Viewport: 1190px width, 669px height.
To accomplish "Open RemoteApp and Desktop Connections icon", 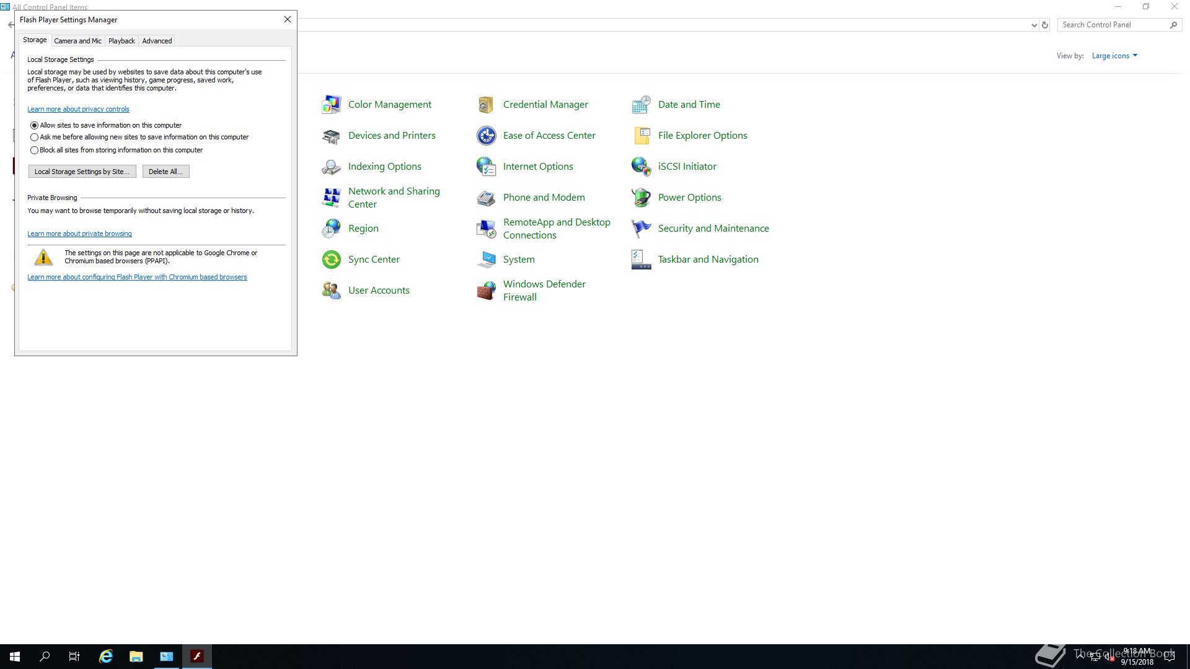I will tap(486, 229).
